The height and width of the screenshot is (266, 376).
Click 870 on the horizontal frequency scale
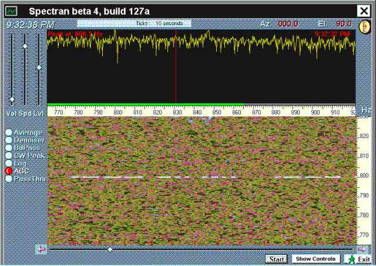(x=256, y=112)
